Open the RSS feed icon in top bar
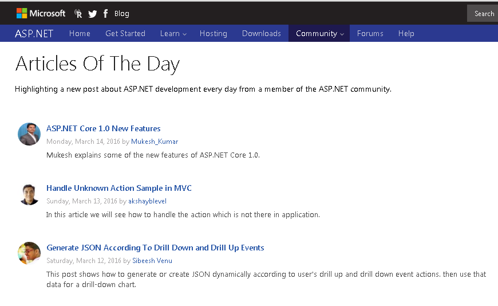498x306 pixels. pyautogui.click(x=78, y=13)
